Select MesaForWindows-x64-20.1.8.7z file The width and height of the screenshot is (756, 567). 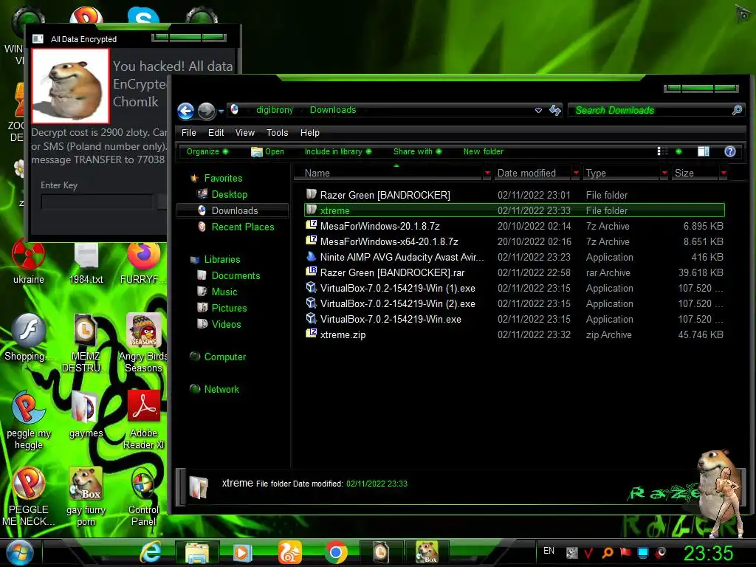point(515,241)
